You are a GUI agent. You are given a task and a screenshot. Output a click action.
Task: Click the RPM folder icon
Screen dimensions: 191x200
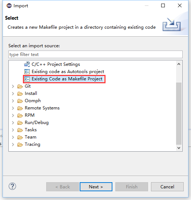20,115
